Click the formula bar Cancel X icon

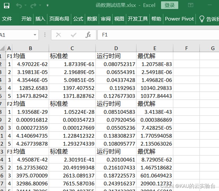(58, 35)
